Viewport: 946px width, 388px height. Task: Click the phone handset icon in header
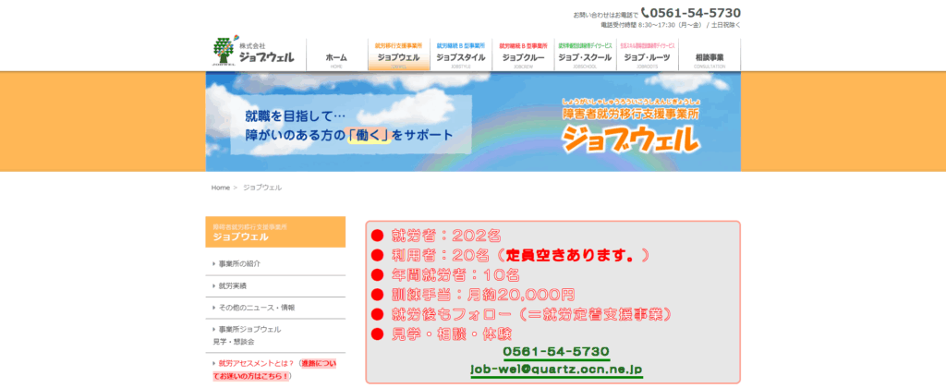pyautogui.click(x=645, y=13)
